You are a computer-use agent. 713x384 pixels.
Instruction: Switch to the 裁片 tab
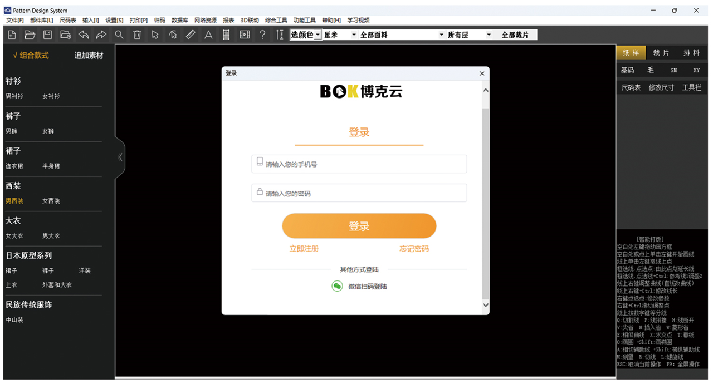[x=661, y=52]
